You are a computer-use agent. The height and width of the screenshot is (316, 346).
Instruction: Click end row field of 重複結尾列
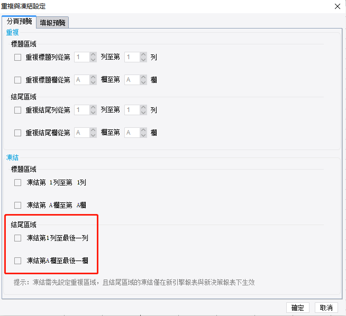(132, 110)
